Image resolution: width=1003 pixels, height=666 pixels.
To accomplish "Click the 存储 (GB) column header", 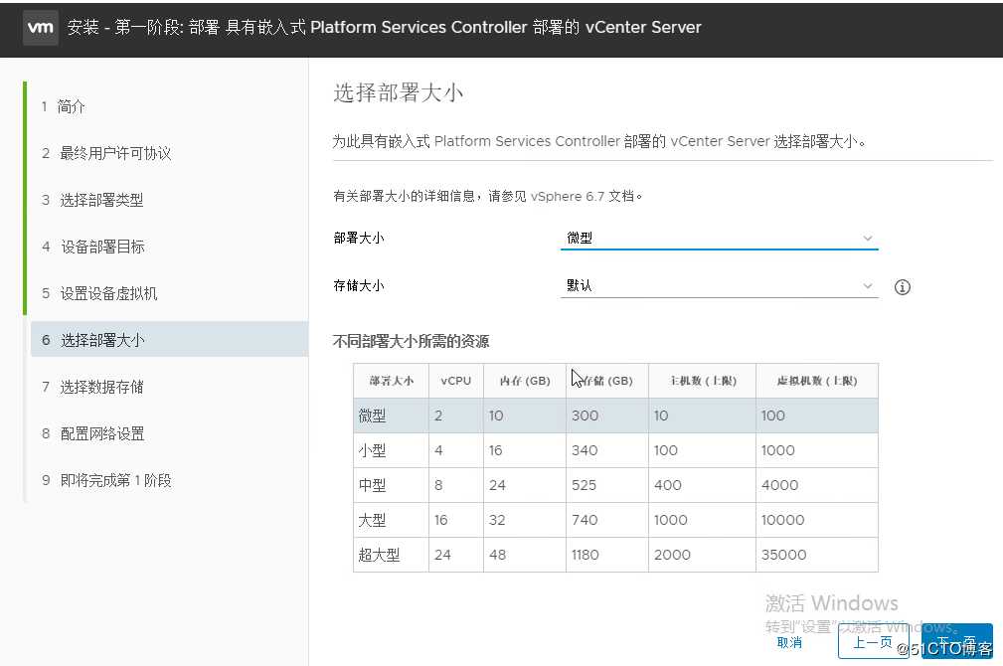I will (x=607, y=381).
